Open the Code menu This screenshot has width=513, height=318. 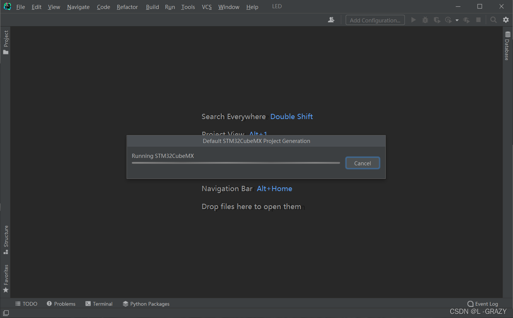point(103,7)
